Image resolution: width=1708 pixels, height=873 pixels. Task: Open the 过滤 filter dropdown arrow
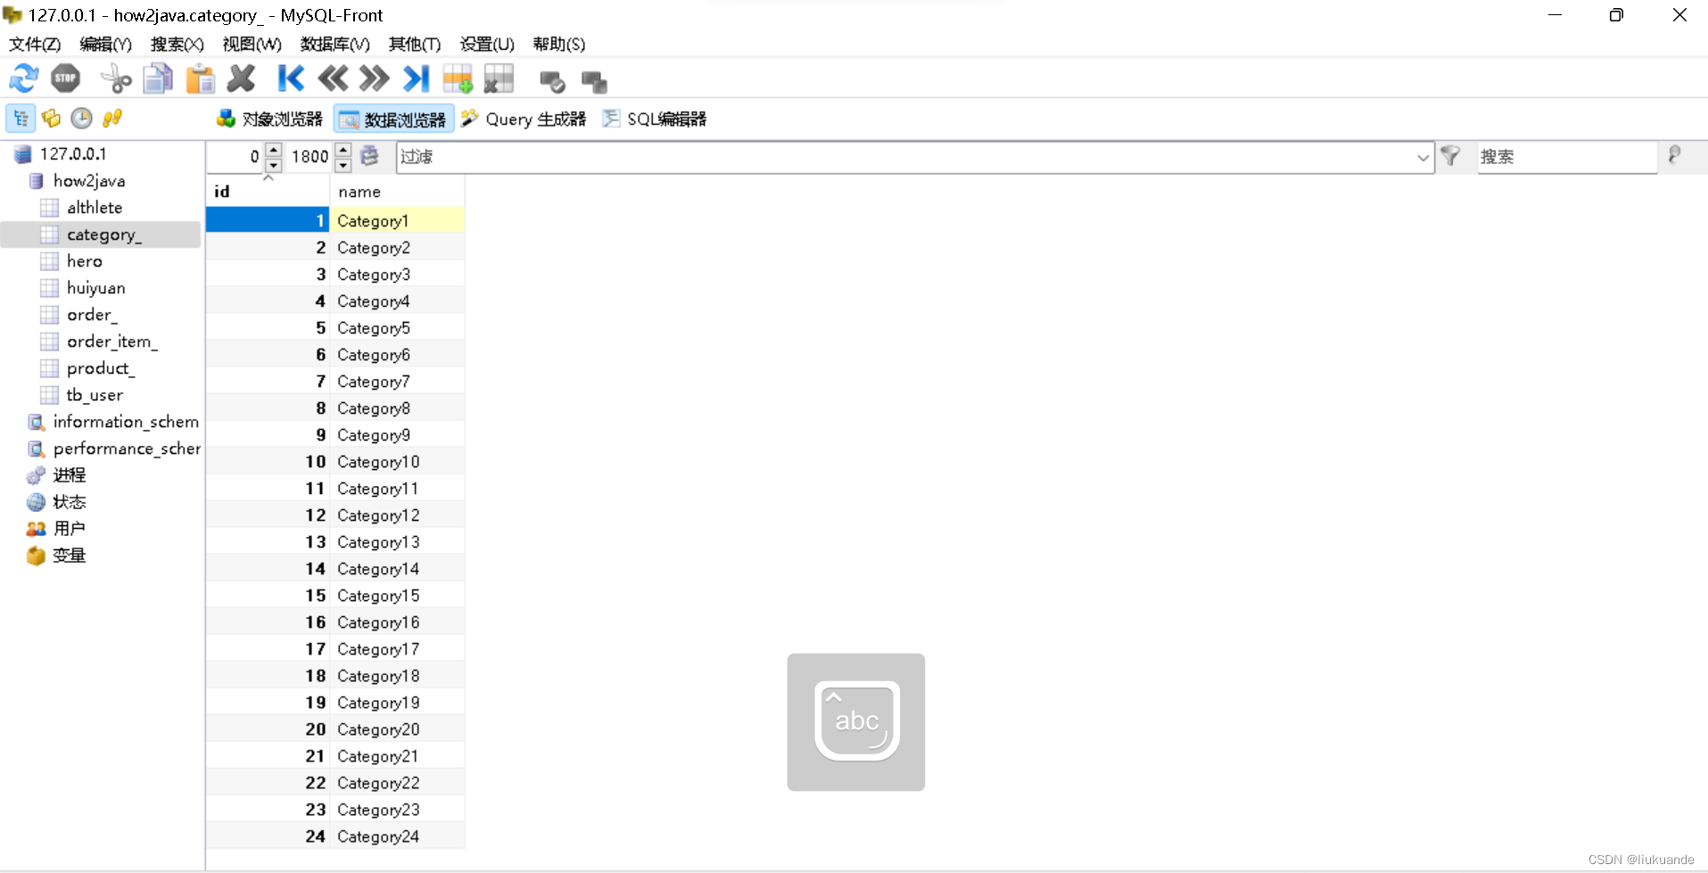tap(1422, 157)
